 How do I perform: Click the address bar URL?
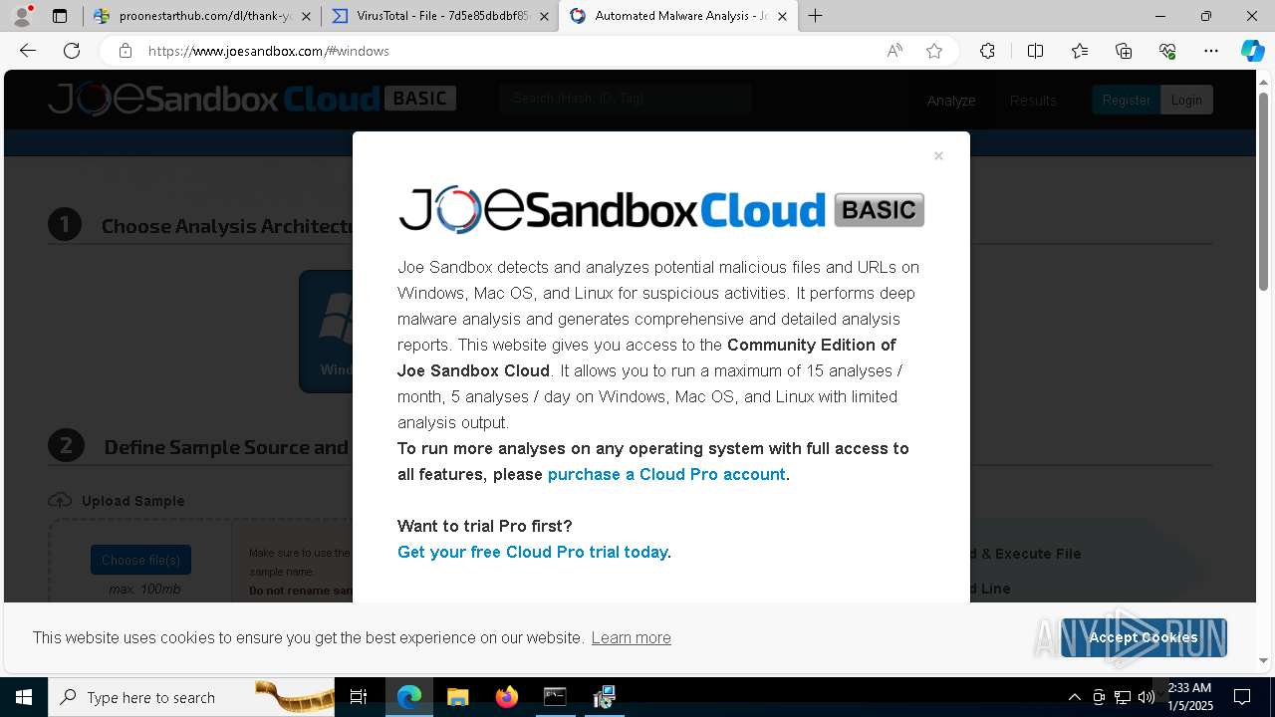tap(269, 51)
